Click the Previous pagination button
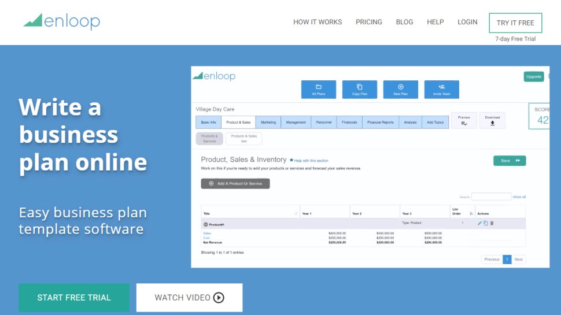The width and height of the screenshot is (561, 315). [492, 259]
